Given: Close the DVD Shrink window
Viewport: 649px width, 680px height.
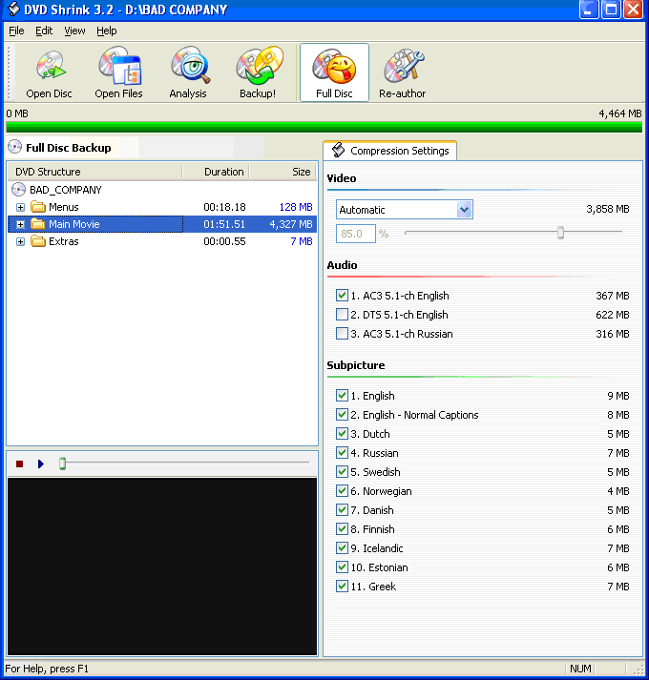Looking at the screenshot, I should click(x=633, y=10).
